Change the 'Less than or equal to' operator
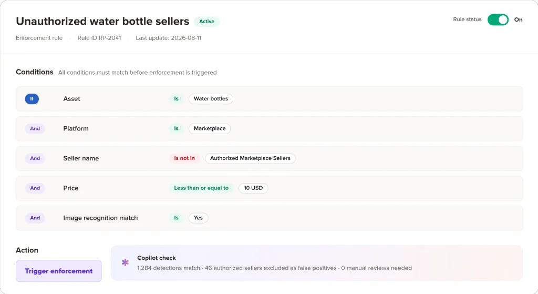 201,188
